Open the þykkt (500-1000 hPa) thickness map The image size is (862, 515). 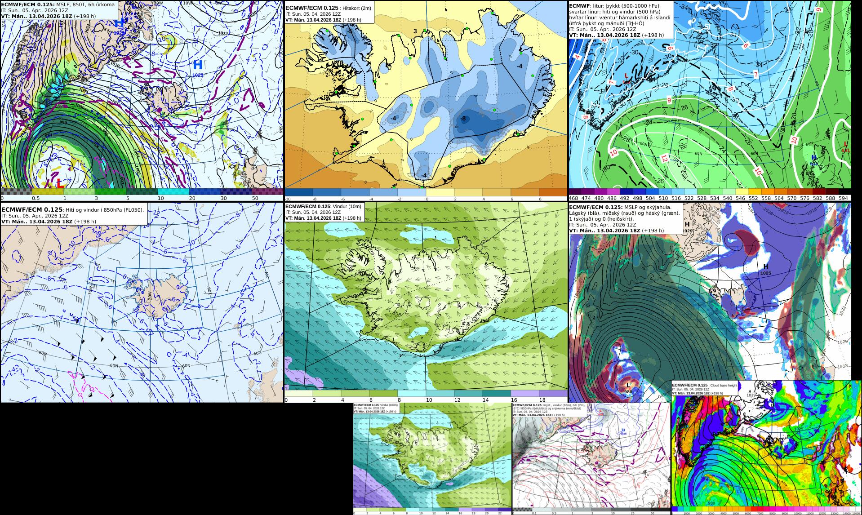(x=710, y=94)
